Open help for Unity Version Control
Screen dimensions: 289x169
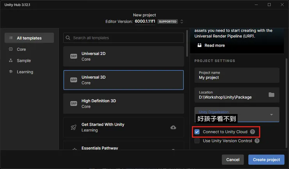point(257,141)
